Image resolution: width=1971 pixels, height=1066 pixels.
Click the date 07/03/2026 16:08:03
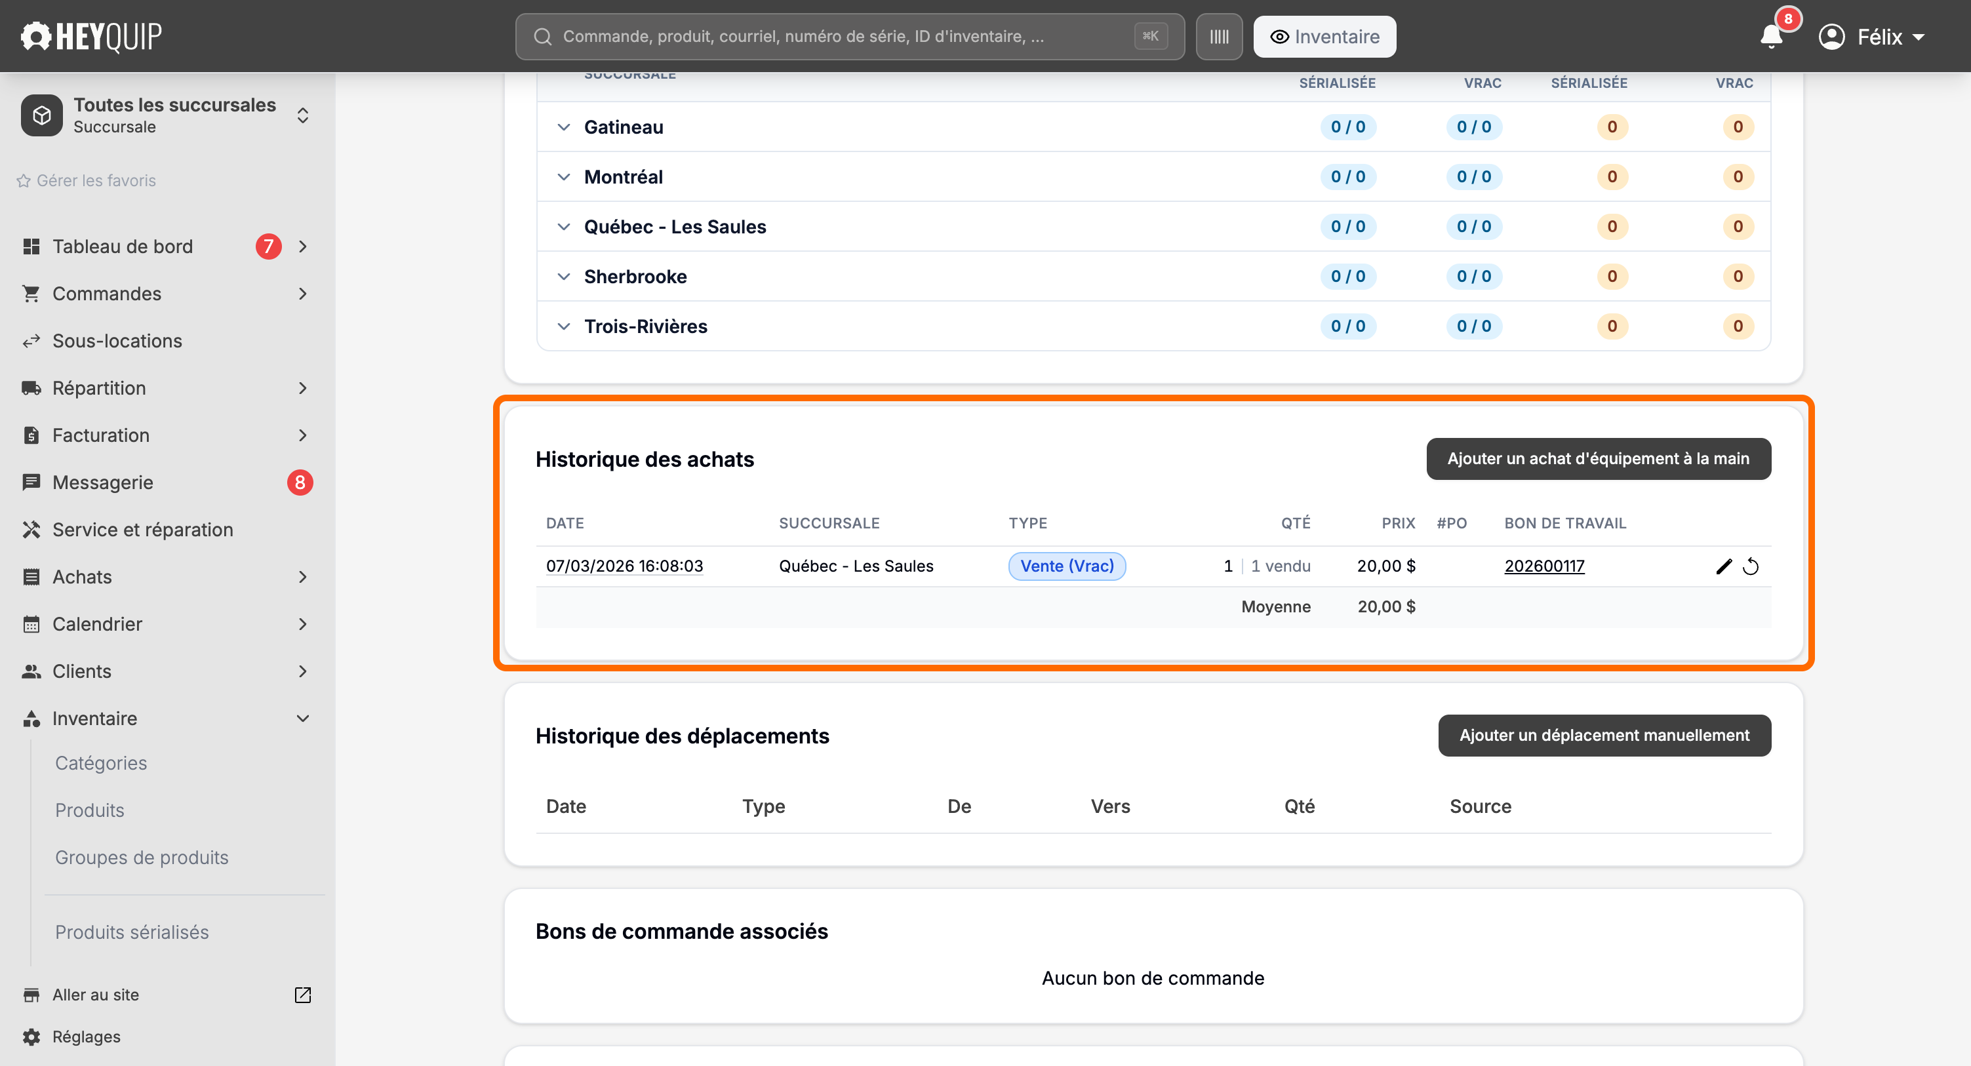click(624, 566)
